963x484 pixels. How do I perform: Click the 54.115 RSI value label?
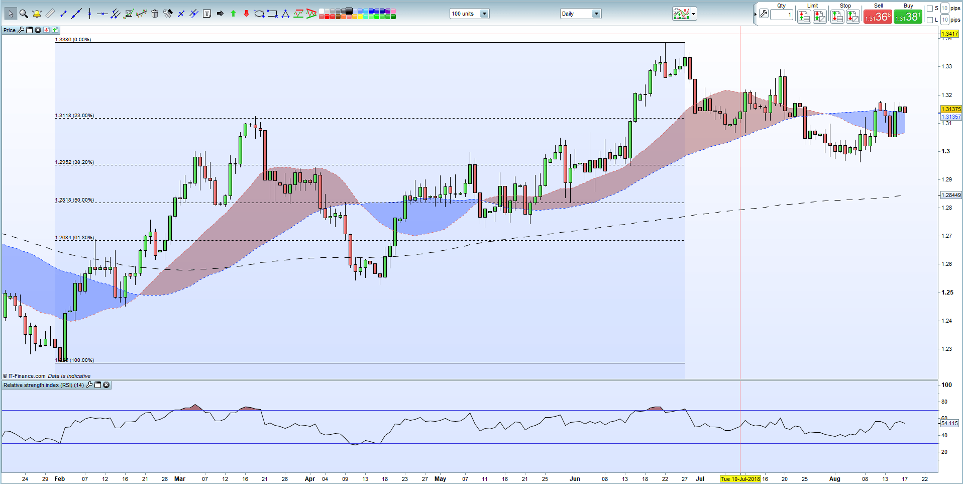pyautogui.click(x=949, y=423)
